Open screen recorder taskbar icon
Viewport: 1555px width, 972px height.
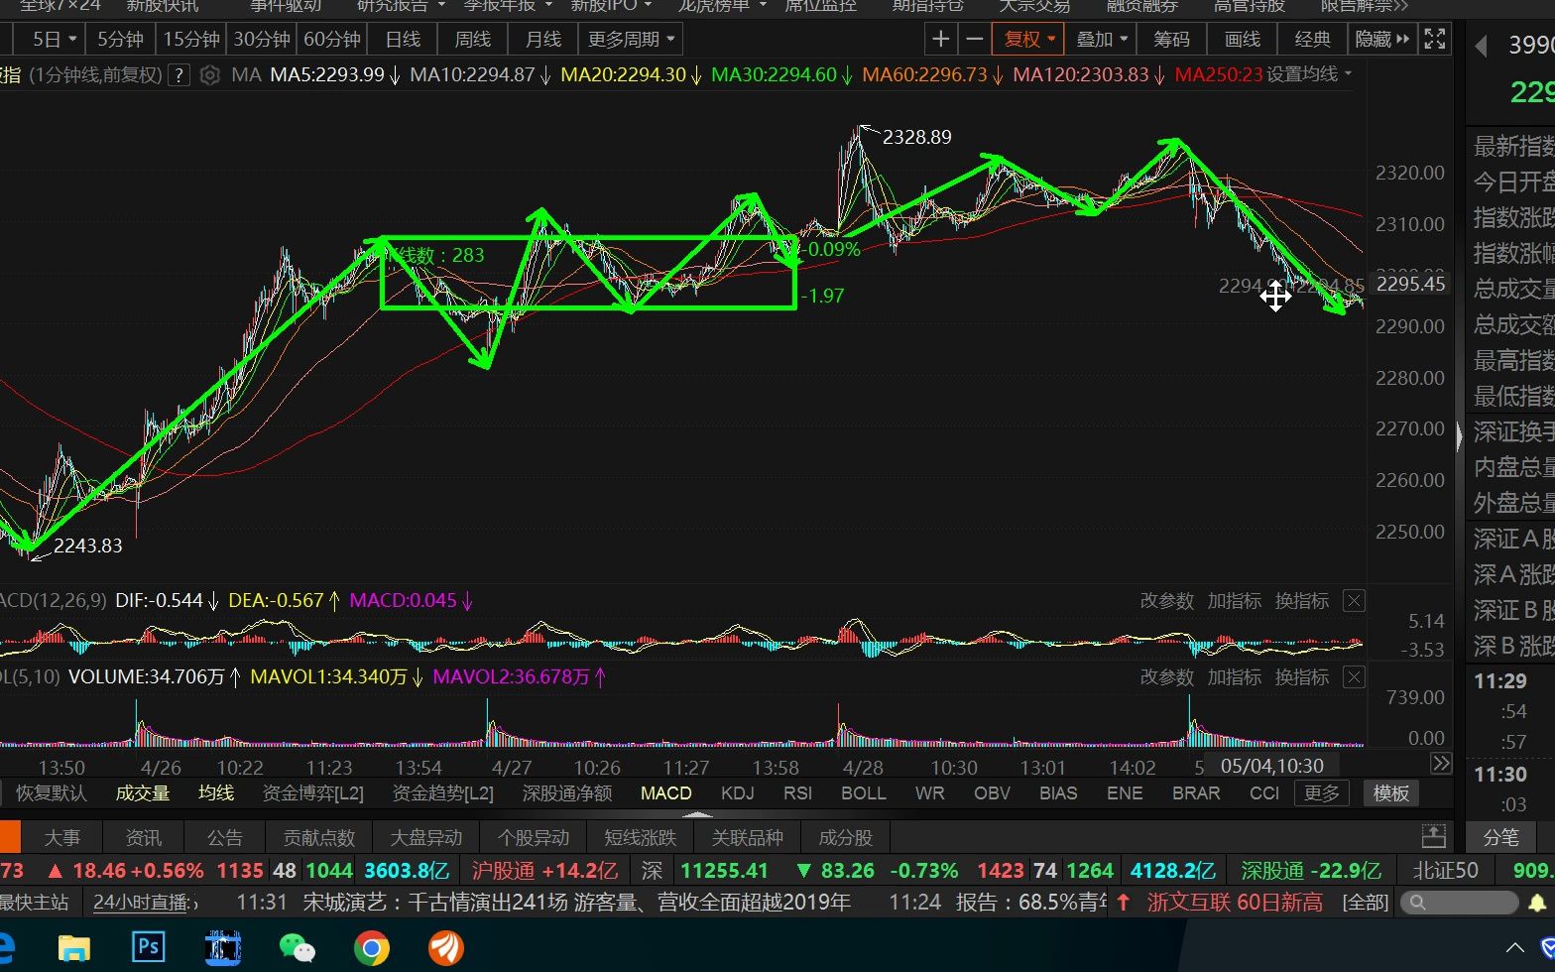pos(223,948)
